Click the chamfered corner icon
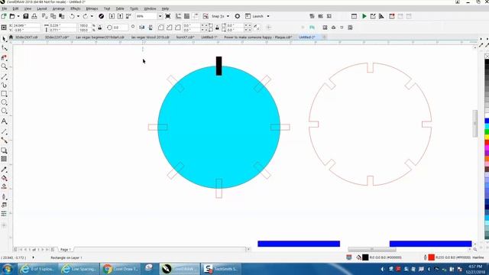Image resolution: width=489 pixels, height=275 pixels. click(x=178, y=27)
